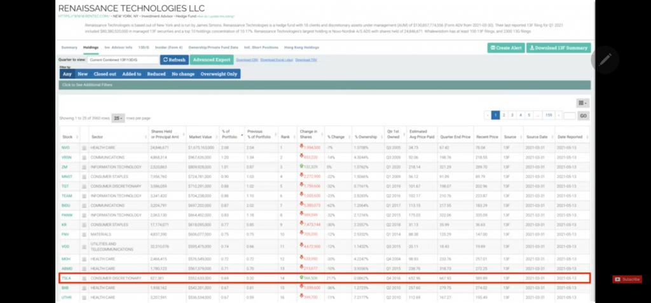
Task: Click the YouTube Subscribe overlay button
Action: click(x=627, y=279)
